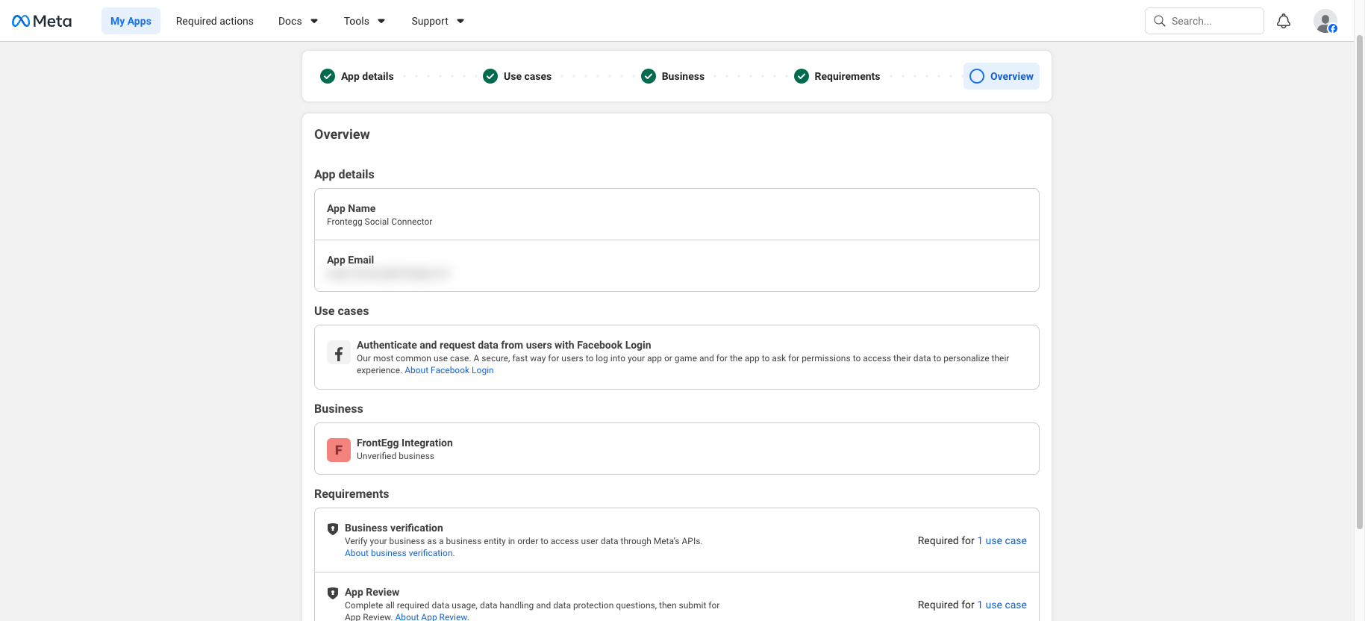
Task: Click the 'App Review' requirement title
Action: pos(372,592)
